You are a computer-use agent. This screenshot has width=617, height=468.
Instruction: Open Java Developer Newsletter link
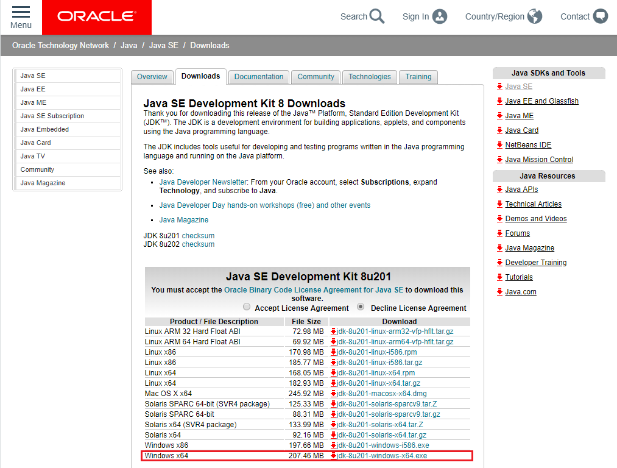[x=203, y=182]
